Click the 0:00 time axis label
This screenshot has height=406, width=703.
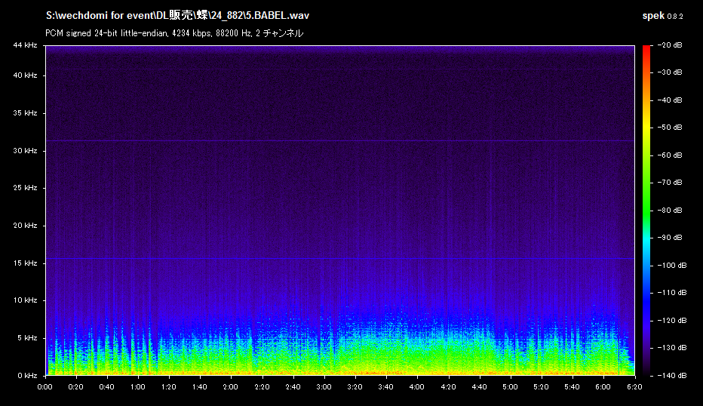click(x=45, y=386)
